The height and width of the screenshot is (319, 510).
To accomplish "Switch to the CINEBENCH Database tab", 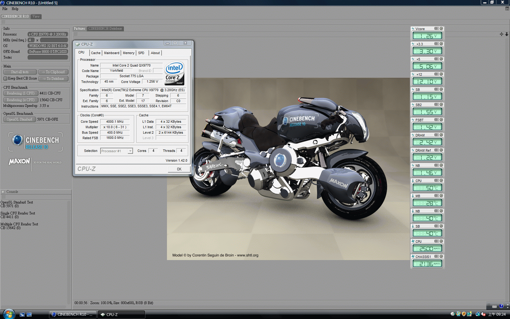I will (x=105, y=29).
